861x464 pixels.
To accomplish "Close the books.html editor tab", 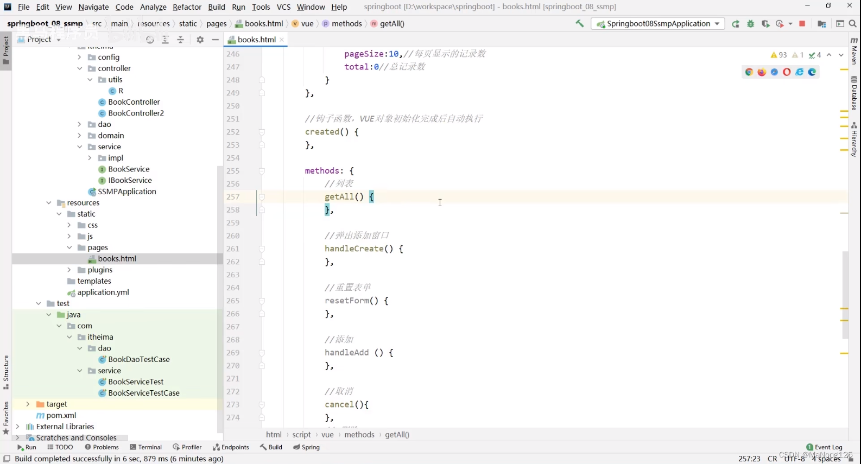I will coord(282,40).
